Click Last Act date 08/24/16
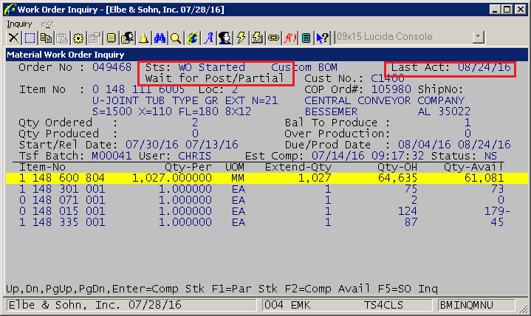Viewport: 531px width, 316px height. (484, 67)
